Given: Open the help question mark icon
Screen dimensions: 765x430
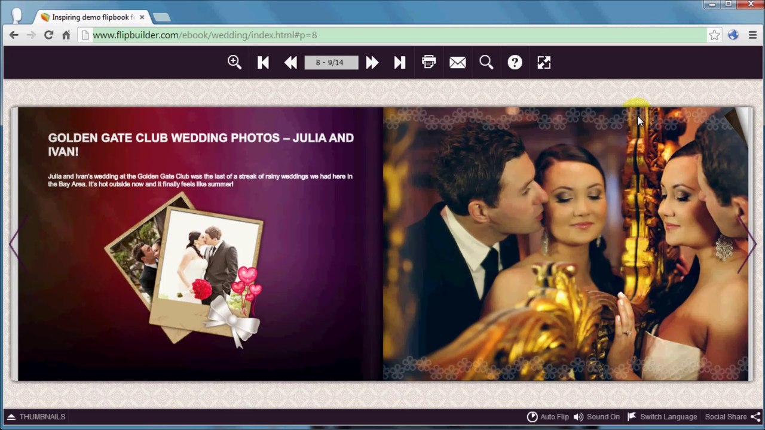Looking at the screenshot, I should [x=515, y=62].
